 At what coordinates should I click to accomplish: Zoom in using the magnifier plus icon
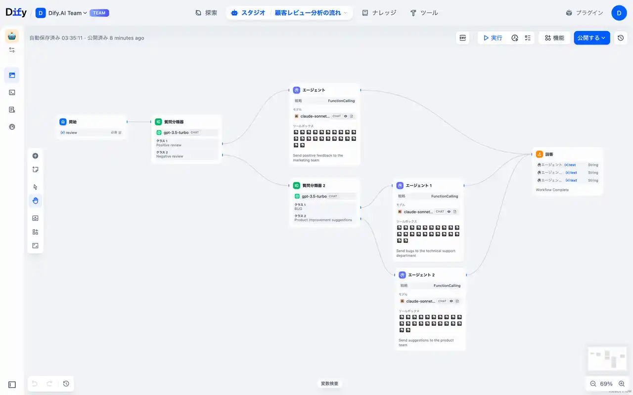pyautogui.click(x=622, y=384)
